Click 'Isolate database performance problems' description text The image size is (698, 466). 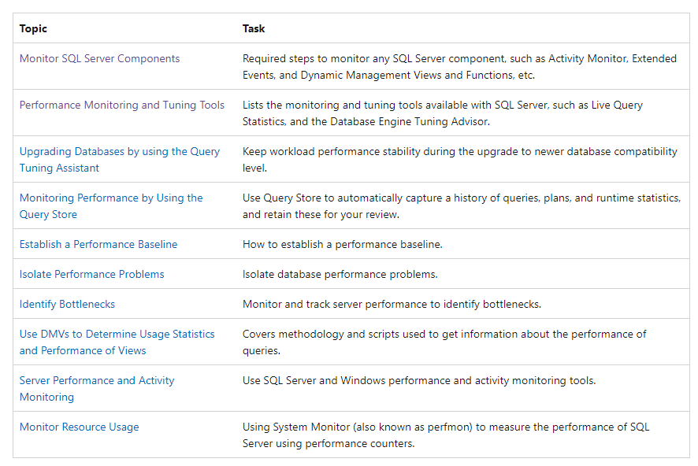tap(340, 275)
